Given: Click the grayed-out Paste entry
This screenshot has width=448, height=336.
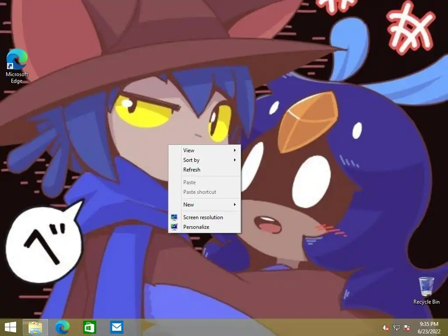Looking at the screenshot, I should 205,182.
